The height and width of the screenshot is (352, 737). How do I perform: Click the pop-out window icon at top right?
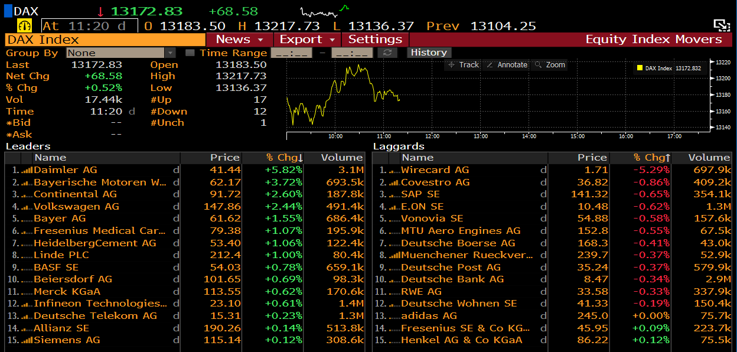tap(722, 25)
